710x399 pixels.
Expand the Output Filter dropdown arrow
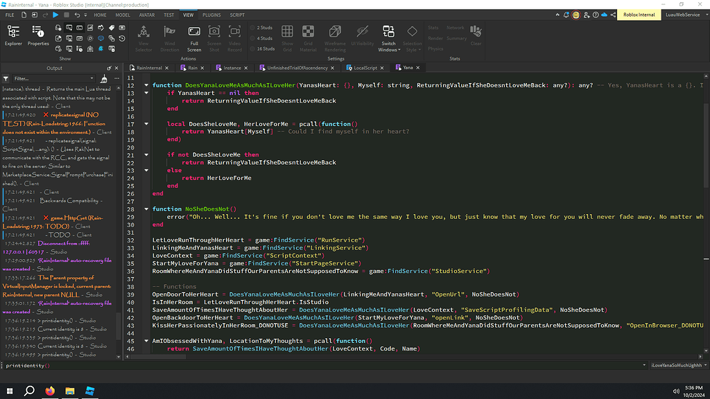[91, 79]
